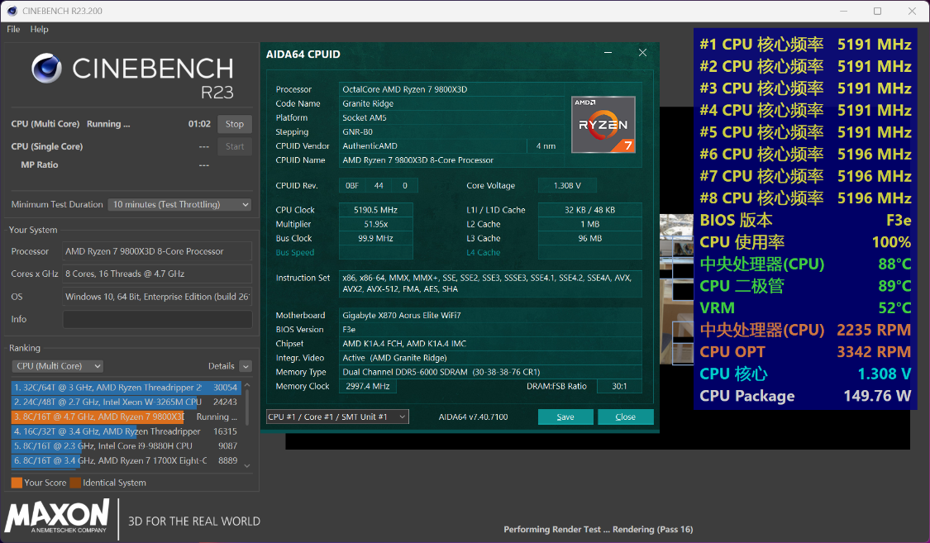Viewport: 930px width, 543px height.
Task: Click the 4 nm process value
Action: 546,145
